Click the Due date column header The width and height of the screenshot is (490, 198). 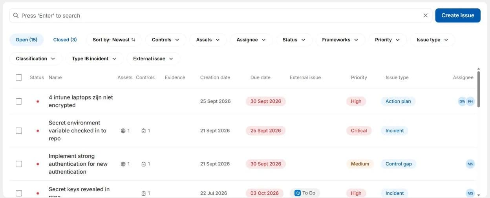point(260,77)
